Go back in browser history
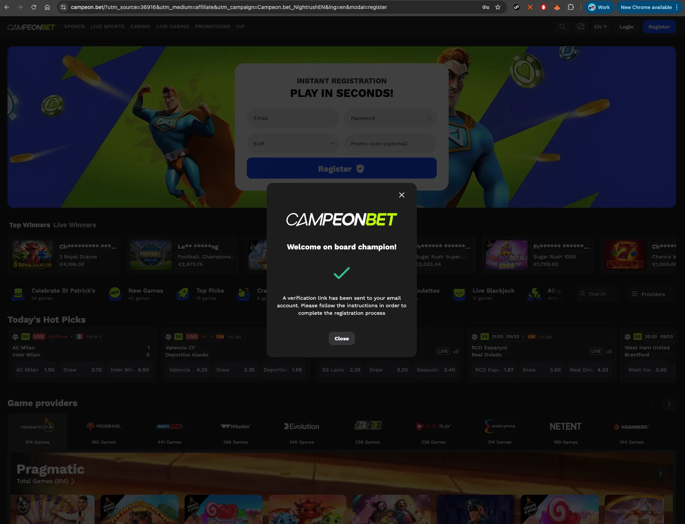 coord(7,7)
